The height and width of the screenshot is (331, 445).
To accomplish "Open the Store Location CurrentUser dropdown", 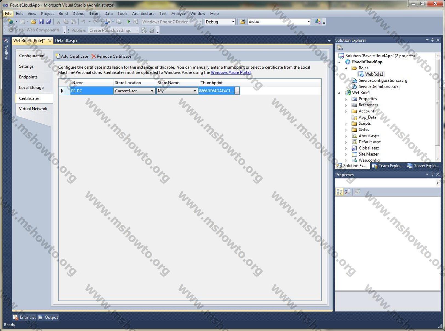I will coord(152,91).
